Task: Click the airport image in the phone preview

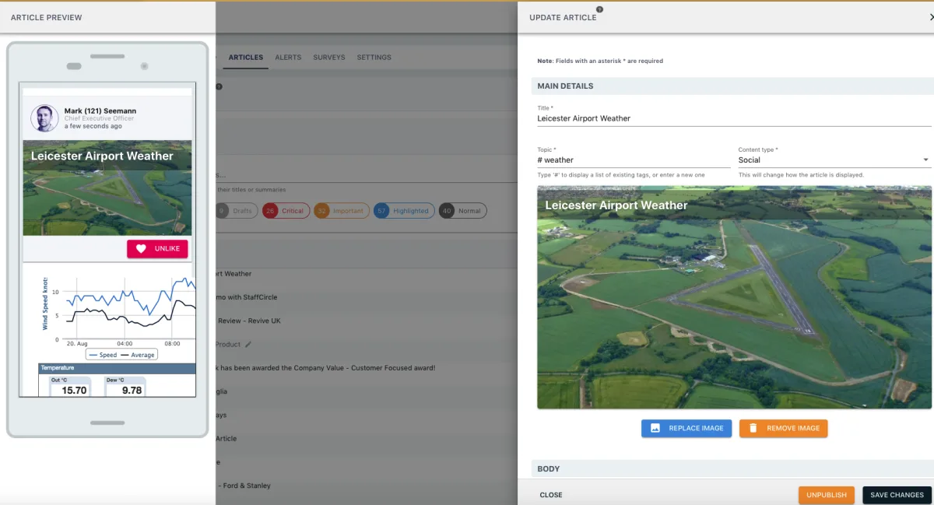Action: 107,188
